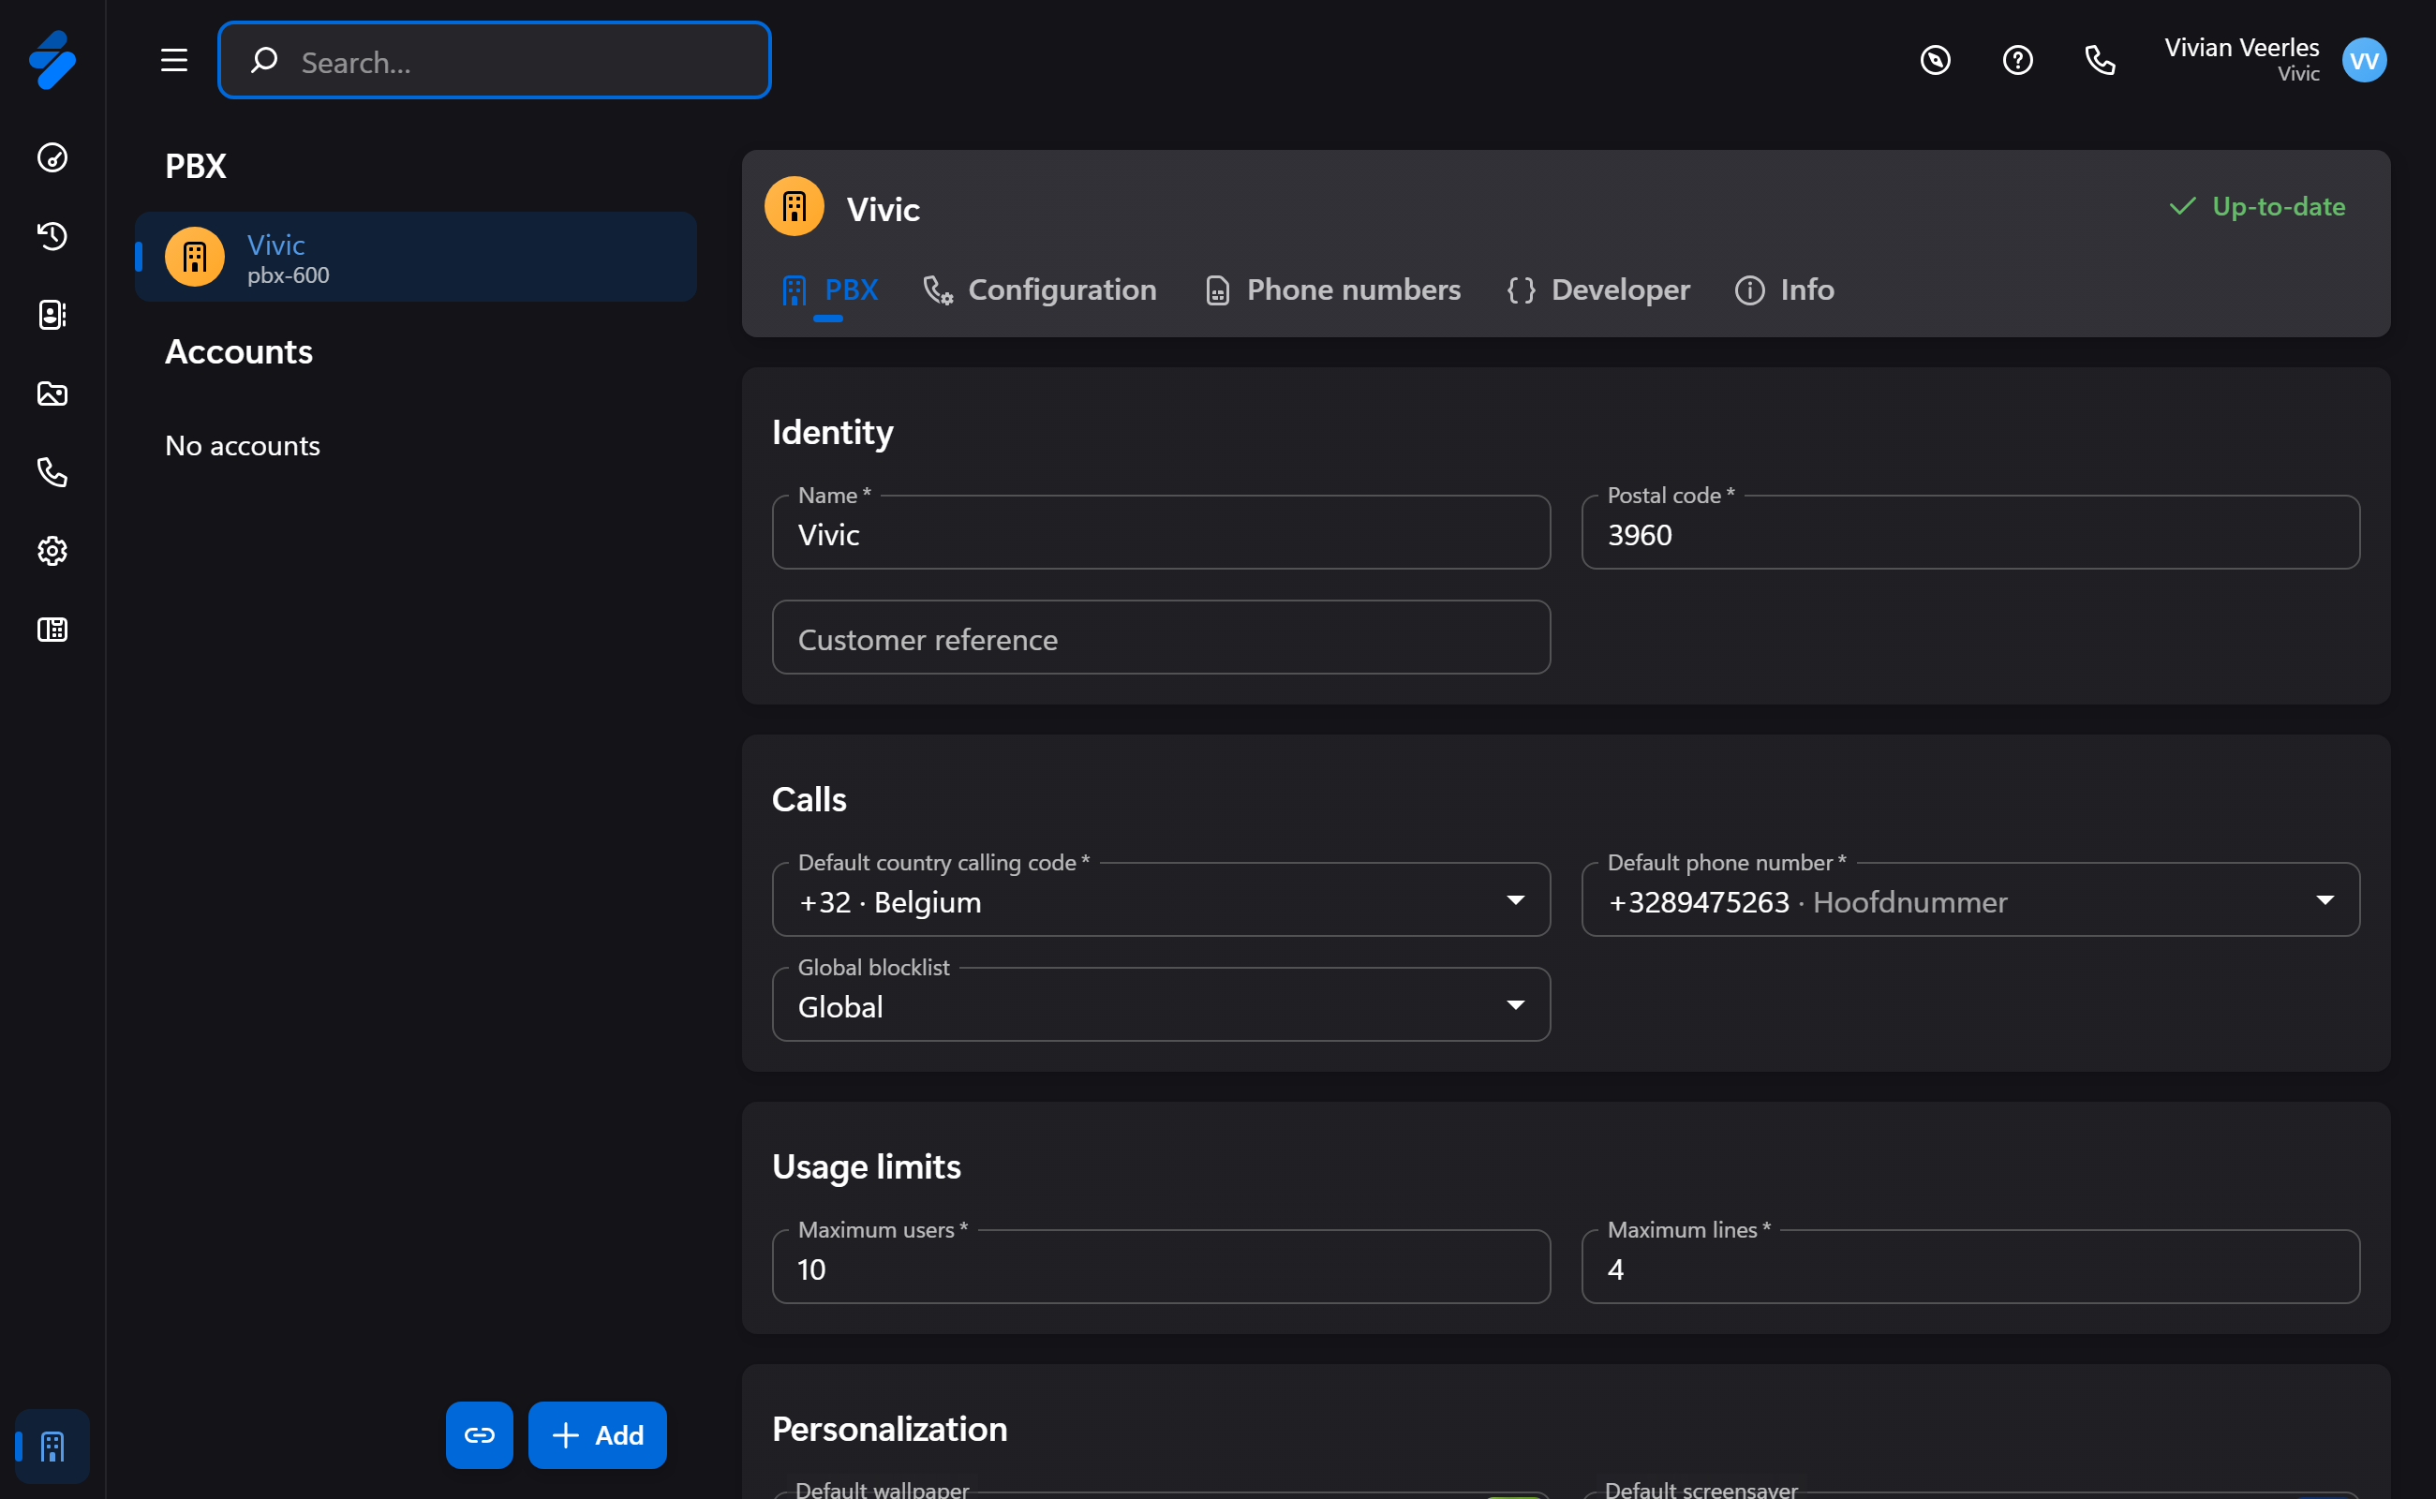Open the VV user avatar
Viewport: 2436px width, 1499px height.
click(x=2365, y=61)
